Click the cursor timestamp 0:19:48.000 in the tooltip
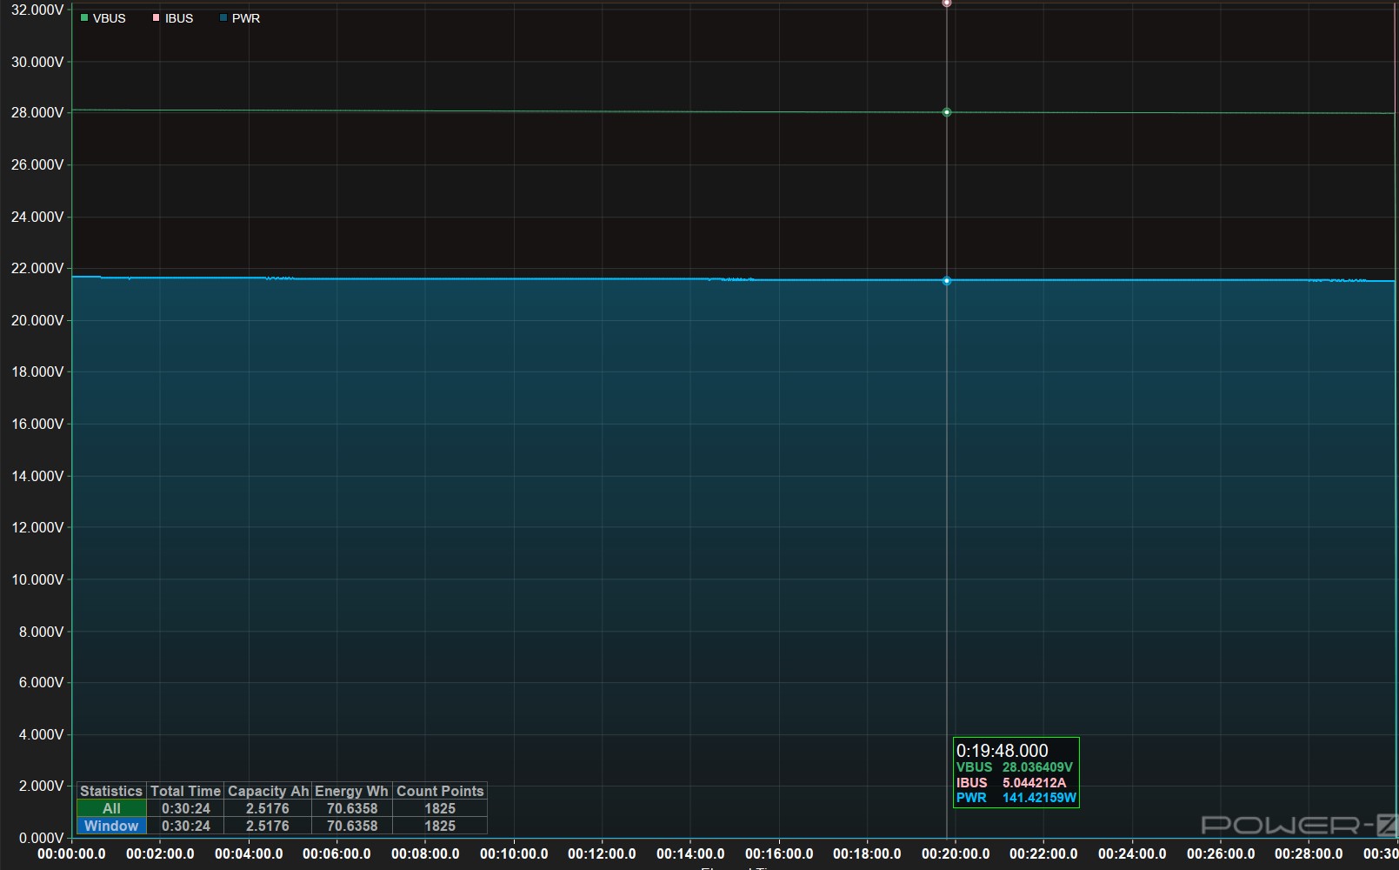 coord(1003,750)
